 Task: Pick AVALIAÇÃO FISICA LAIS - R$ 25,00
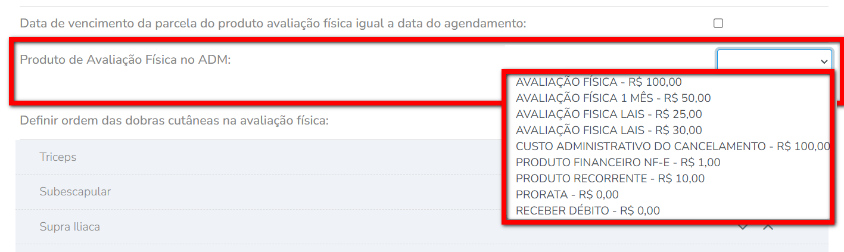pos(609,114)
